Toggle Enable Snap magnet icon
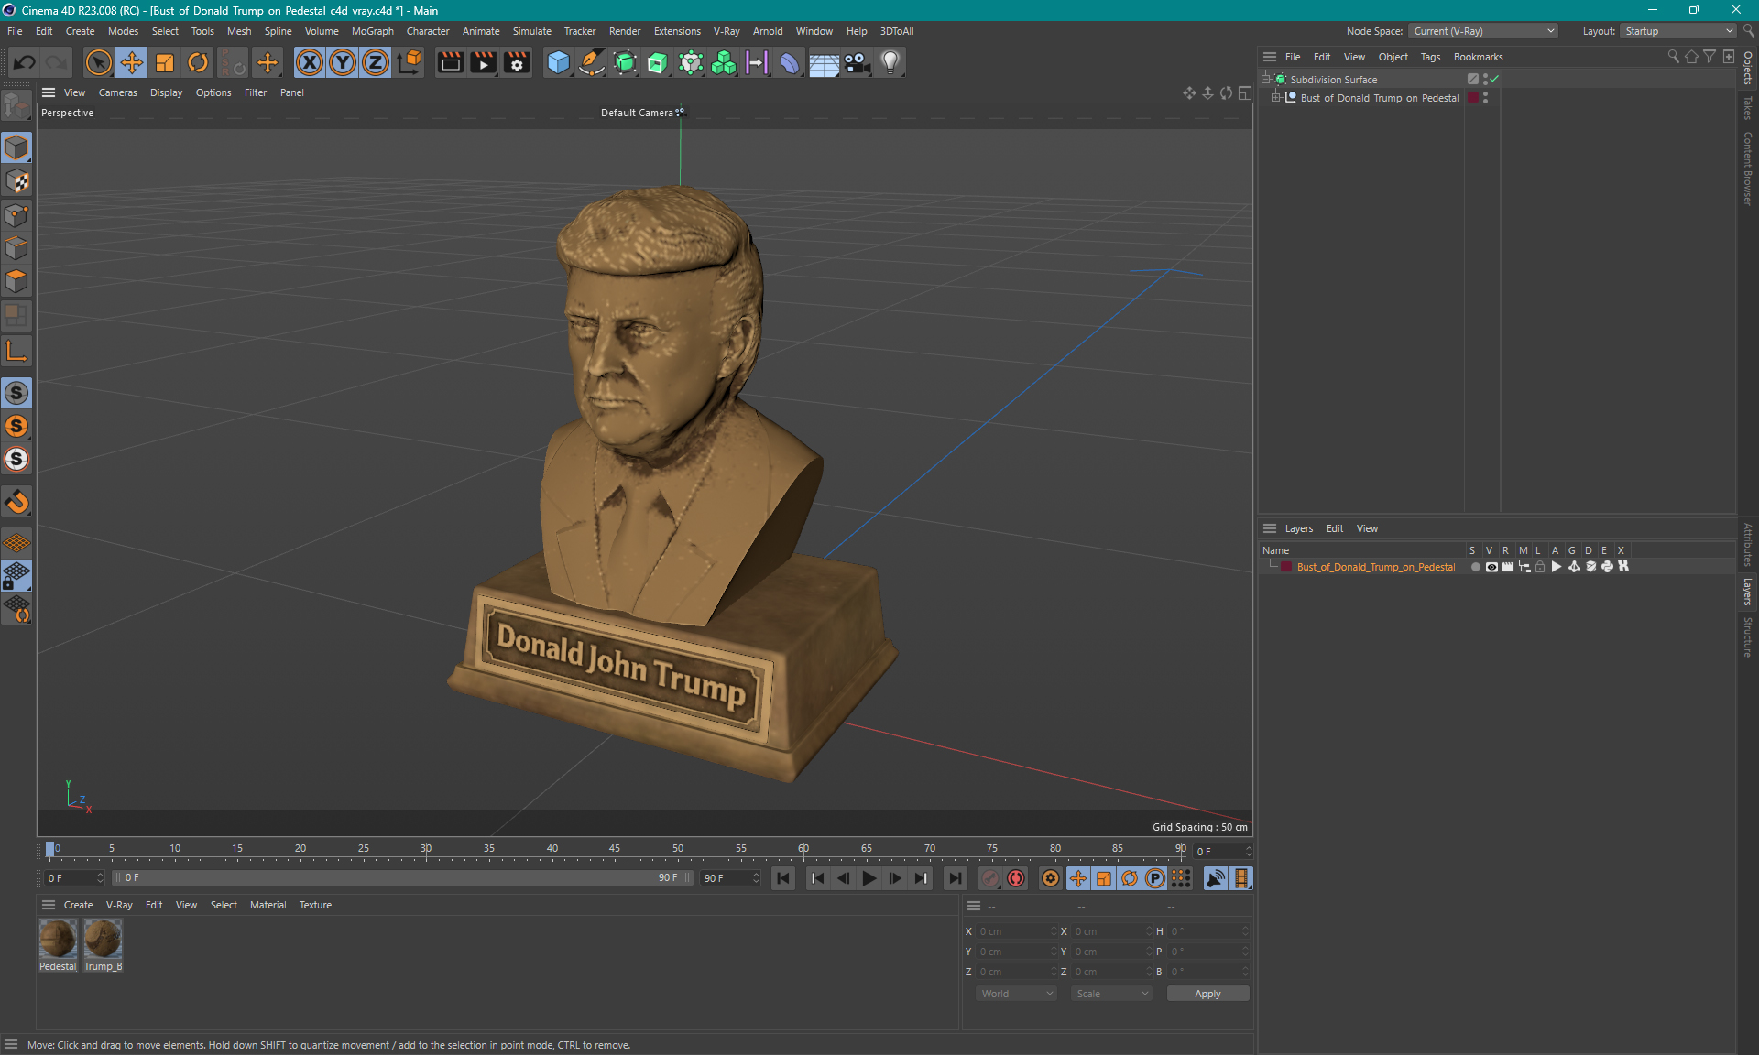Viewport: 1759px width, 1055px height. pos(16,502)
